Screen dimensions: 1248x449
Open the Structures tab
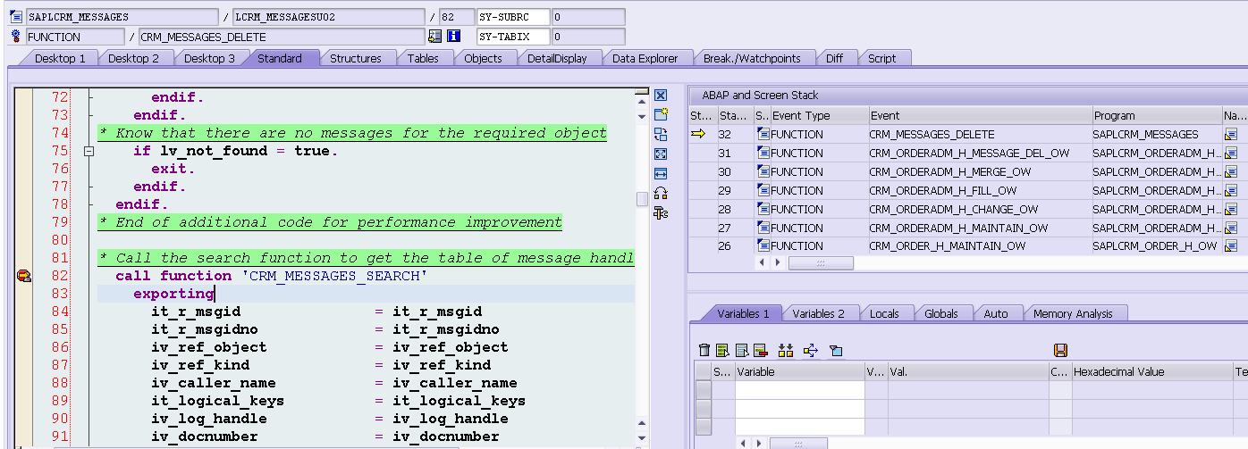click(356, 58)
